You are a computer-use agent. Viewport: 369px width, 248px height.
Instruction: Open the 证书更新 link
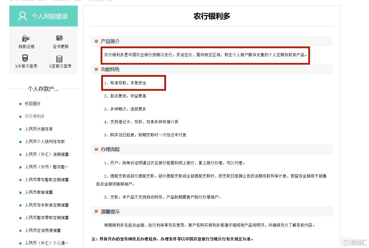[x=61, y=46]
